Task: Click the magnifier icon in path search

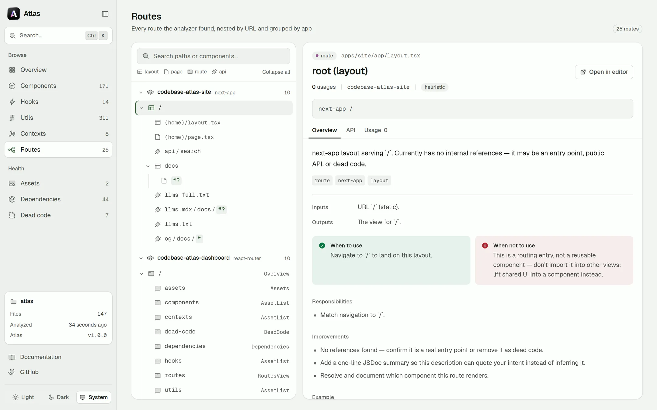Action: (x=146, y=56)
